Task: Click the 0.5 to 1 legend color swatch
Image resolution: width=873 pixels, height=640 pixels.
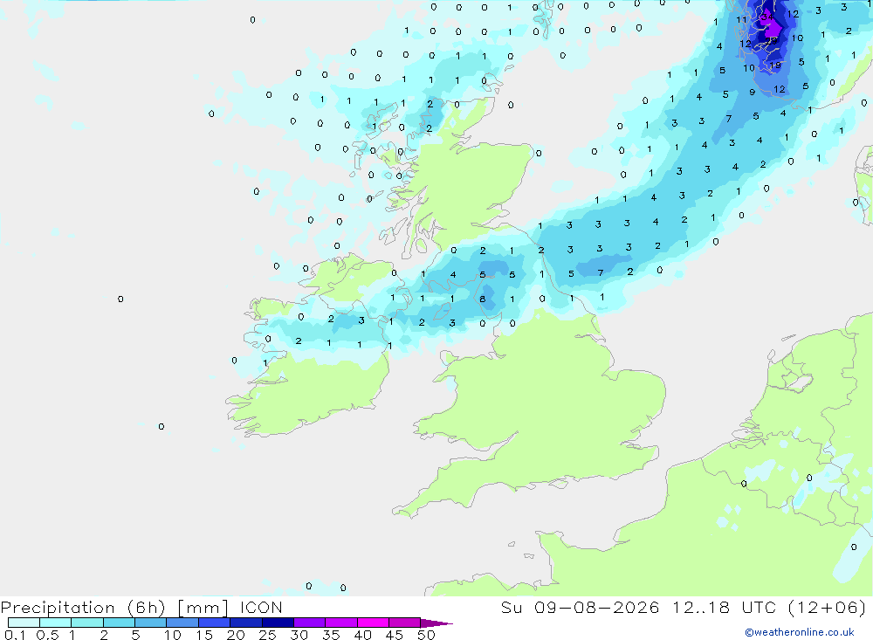Action: 55,623
